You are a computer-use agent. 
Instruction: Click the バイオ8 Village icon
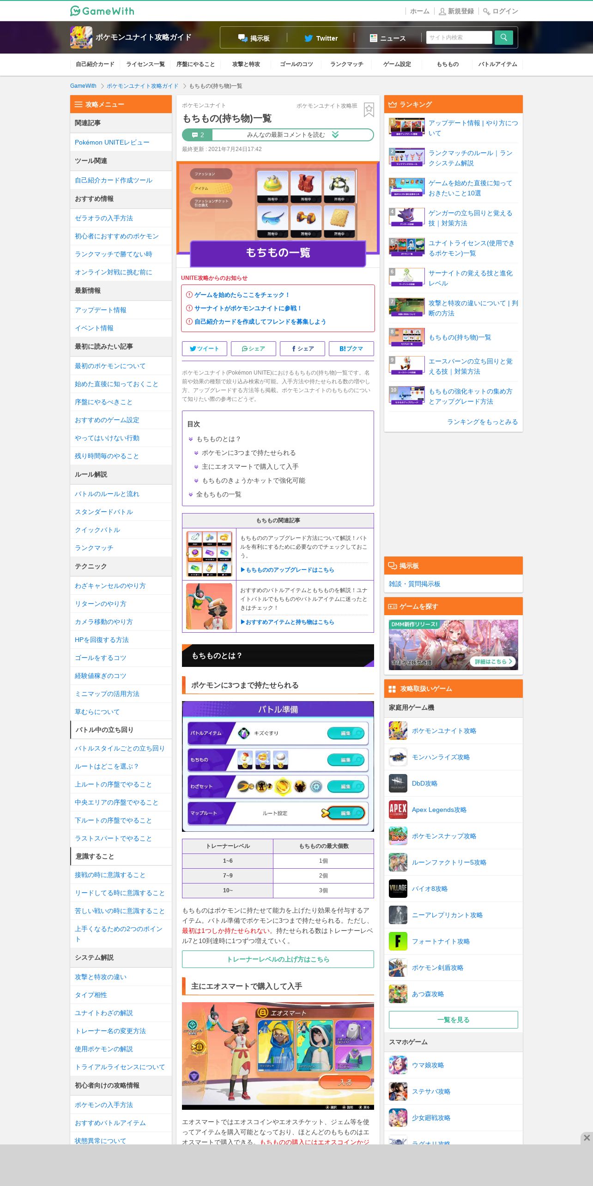click(398, 889)
